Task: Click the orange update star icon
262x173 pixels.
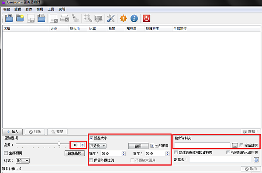Action: pyautogui.click(x=123, y=18)
